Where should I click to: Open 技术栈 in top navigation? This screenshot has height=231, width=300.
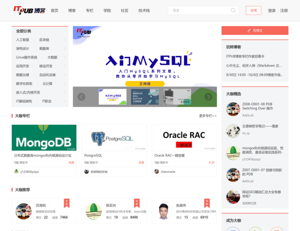pyautogui.click(x=144, y=11)
